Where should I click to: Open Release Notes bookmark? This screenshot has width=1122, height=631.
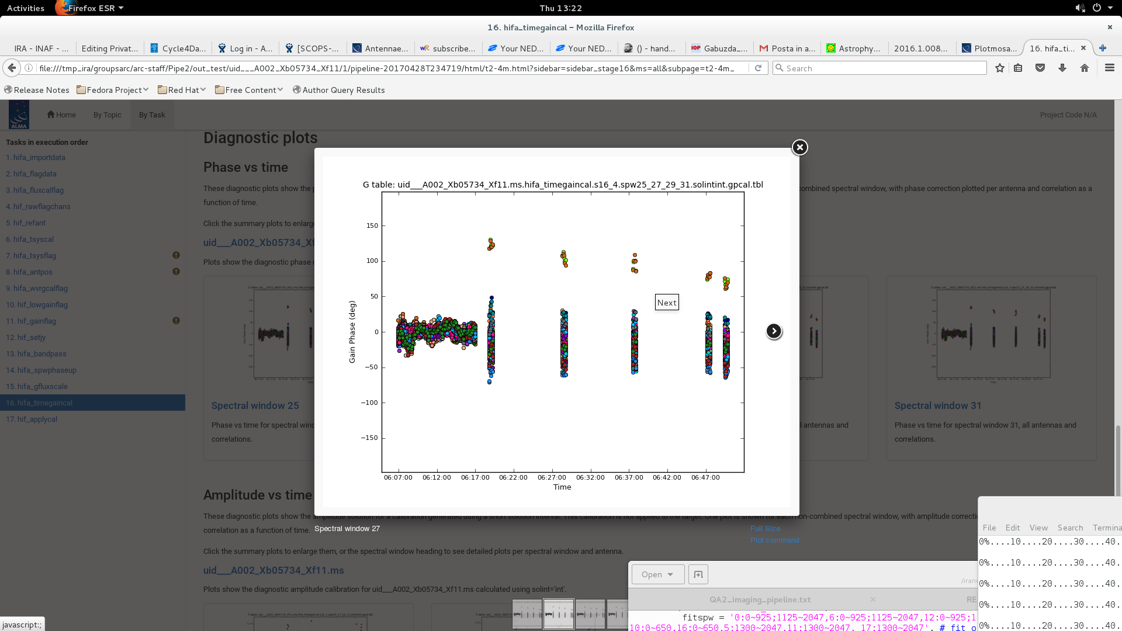pos(36,90)
